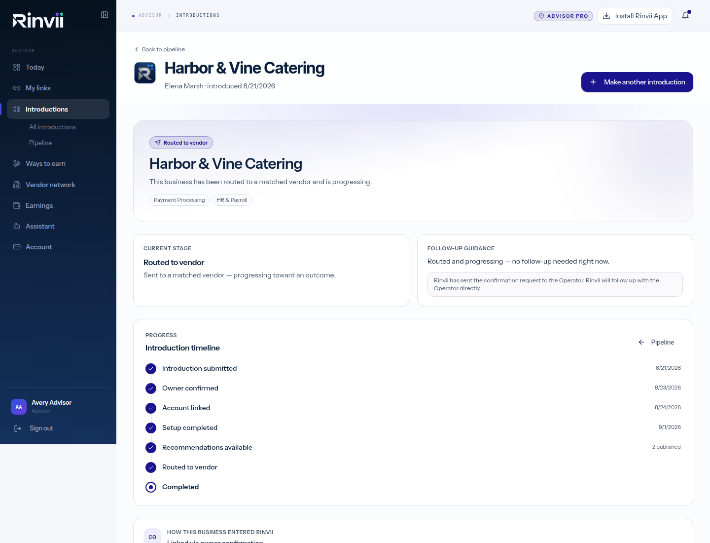This screenshot has width=710, height=543.
Task: Click the Vendor network building icon
Action: (17, 185)
